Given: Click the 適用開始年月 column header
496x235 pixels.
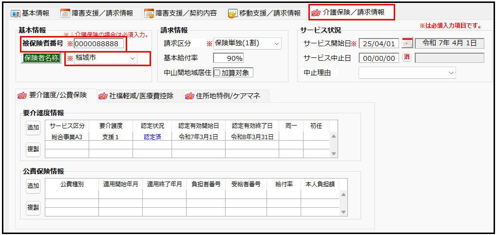Looking at the screenshot, I should point(120,184).
